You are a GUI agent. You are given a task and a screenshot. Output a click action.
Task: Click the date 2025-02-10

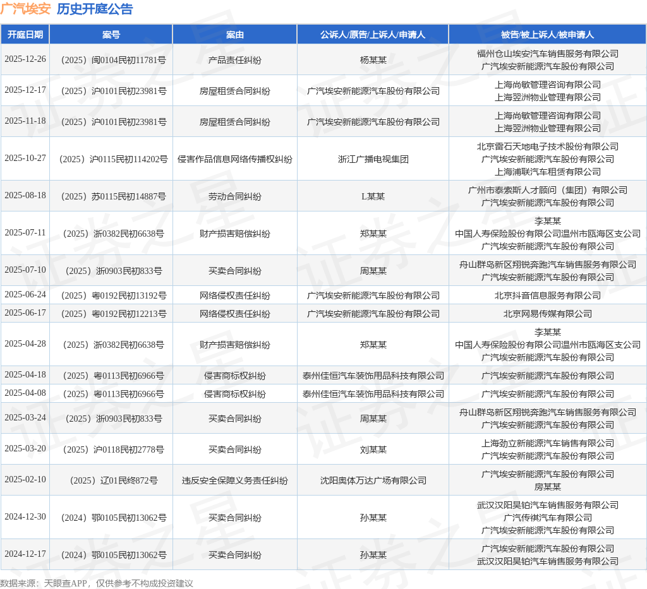(25, 479)
